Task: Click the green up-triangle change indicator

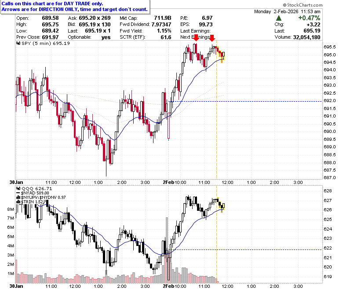Action: click(279, 18)
